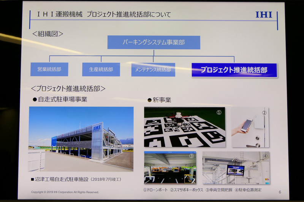
Task: Click the IHI logo in the slide header
Action: point(264,15)
